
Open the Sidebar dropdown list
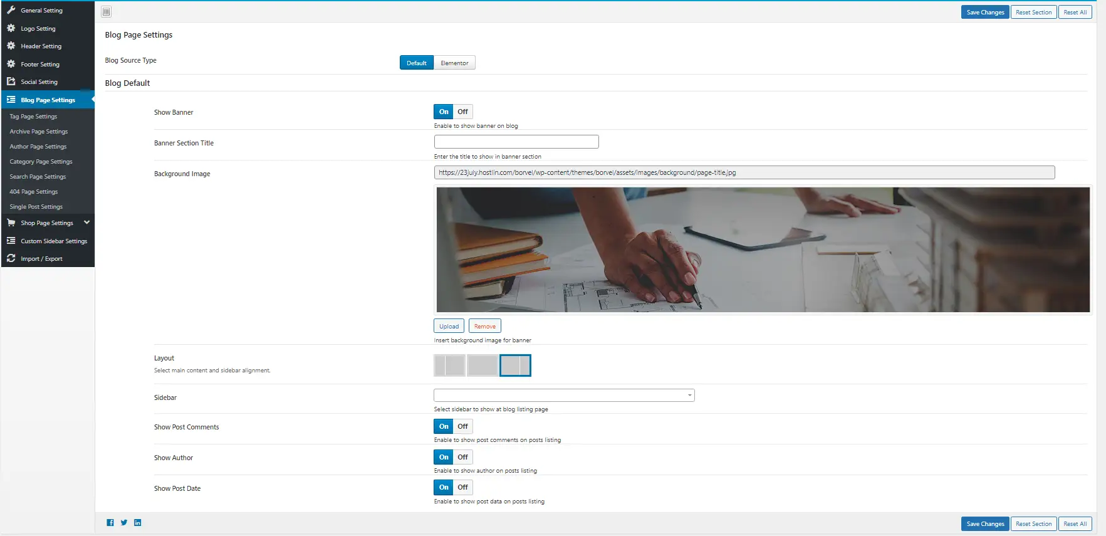[x=564, y=396]
